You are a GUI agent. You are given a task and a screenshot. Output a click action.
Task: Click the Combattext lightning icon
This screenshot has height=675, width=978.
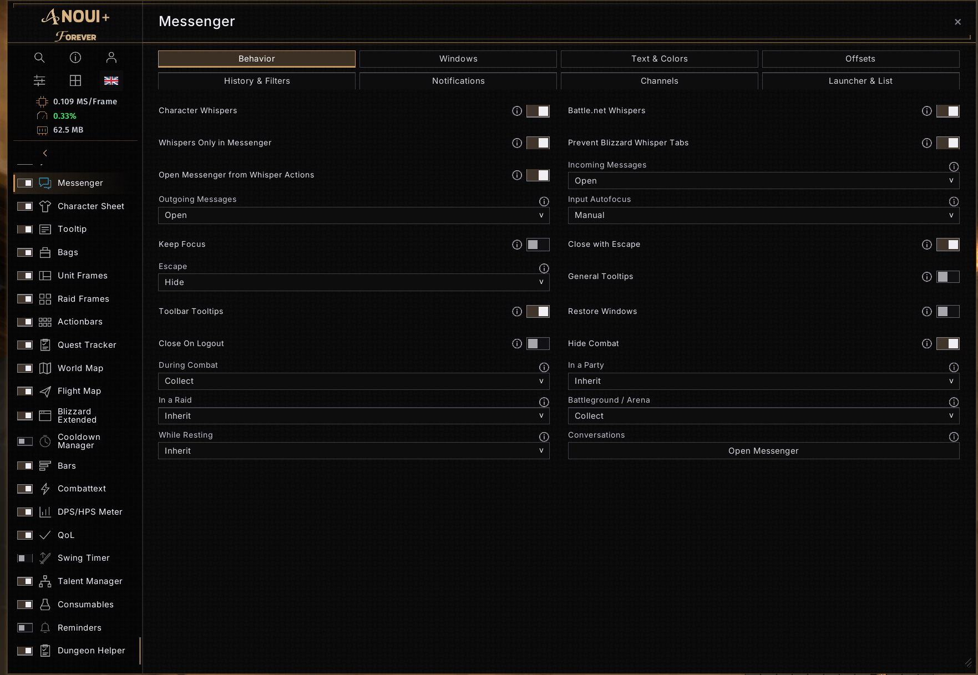click(45, 489)
